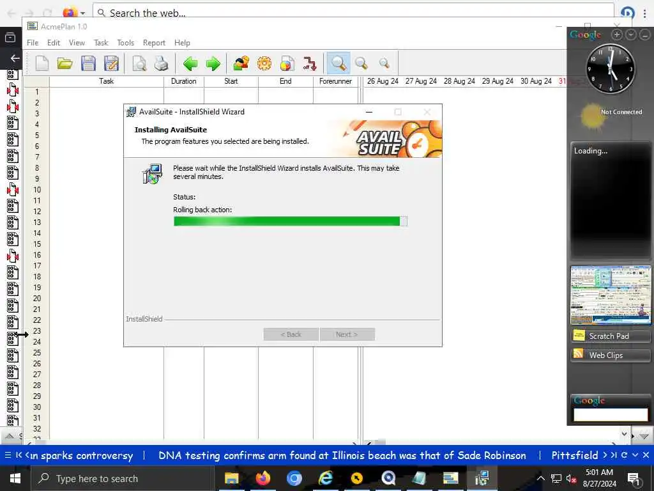Image resolution: width=654 pixels, height=491 pixels.
Task: Open the Google sidebar dropdown menu button
Action: (631, 35)
